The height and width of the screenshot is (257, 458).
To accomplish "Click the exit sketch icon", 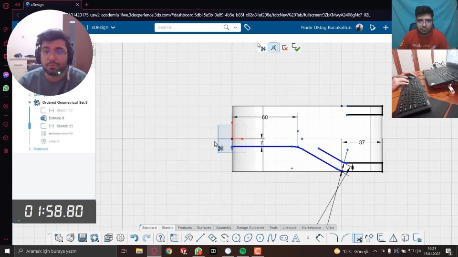I will [417, 238].
